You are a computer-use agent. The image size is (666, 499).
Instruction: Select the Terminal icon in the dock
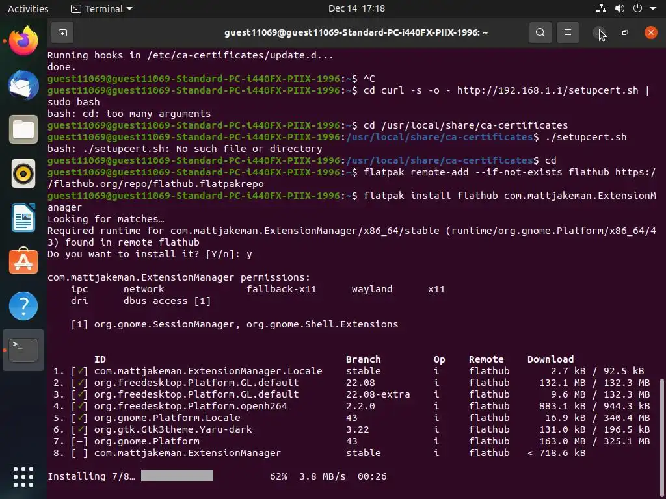(23, 350)
